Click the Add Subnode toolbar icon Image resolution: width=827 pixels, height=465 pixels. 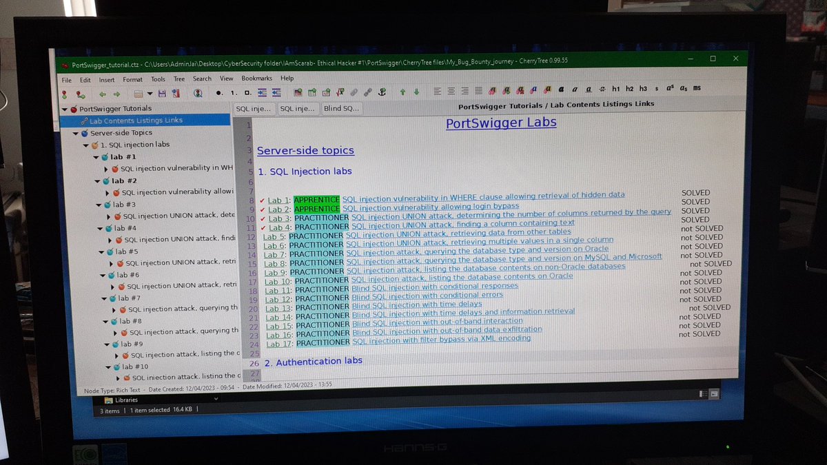[x=81, y=94]
